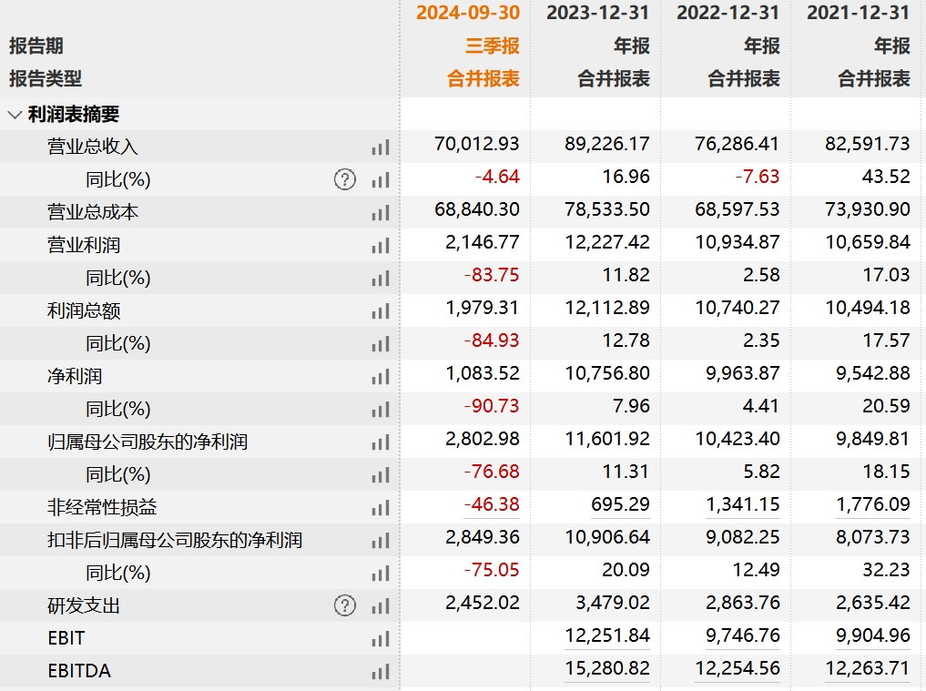
Task: Click the 三季报 report type label
Action: 493,46
